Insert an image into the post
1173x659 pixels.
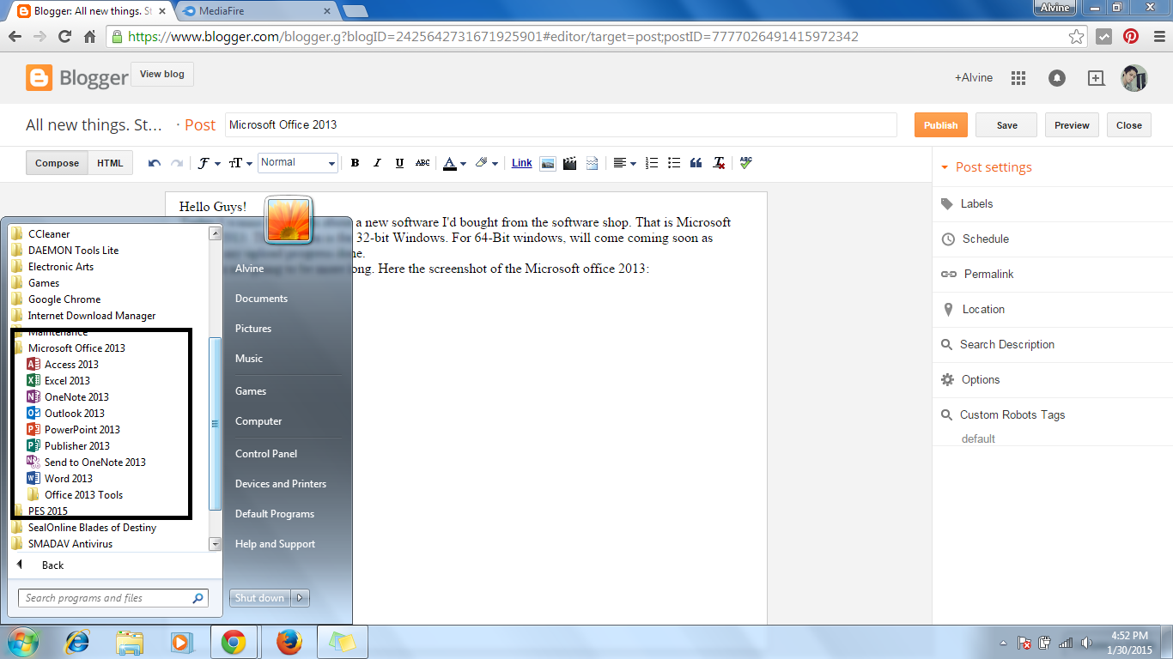pyautogui.click(x=547, y=163)
